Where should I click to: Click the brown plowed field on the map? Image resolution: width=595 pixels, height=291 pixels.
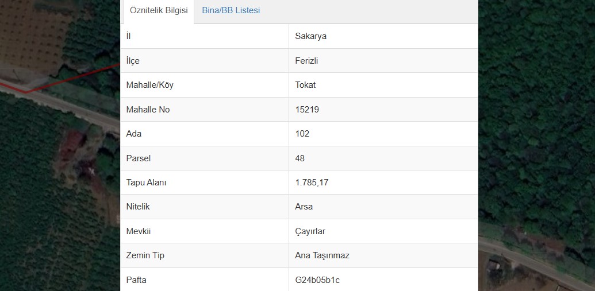click(32, 34)
